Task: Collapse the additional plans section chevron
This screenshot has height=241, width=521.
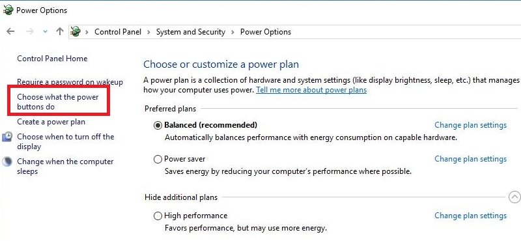Action: pos(514,197)
